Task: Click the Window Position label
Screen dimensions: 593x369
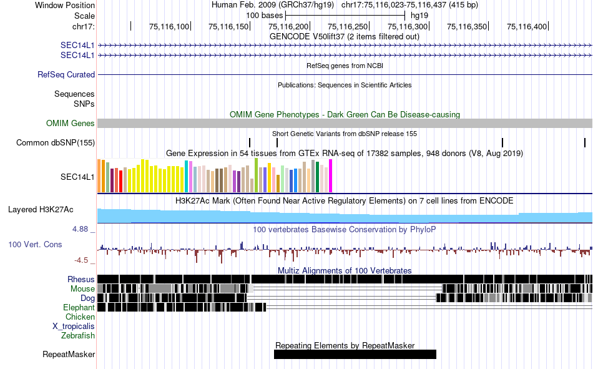Action: [65, 5]
